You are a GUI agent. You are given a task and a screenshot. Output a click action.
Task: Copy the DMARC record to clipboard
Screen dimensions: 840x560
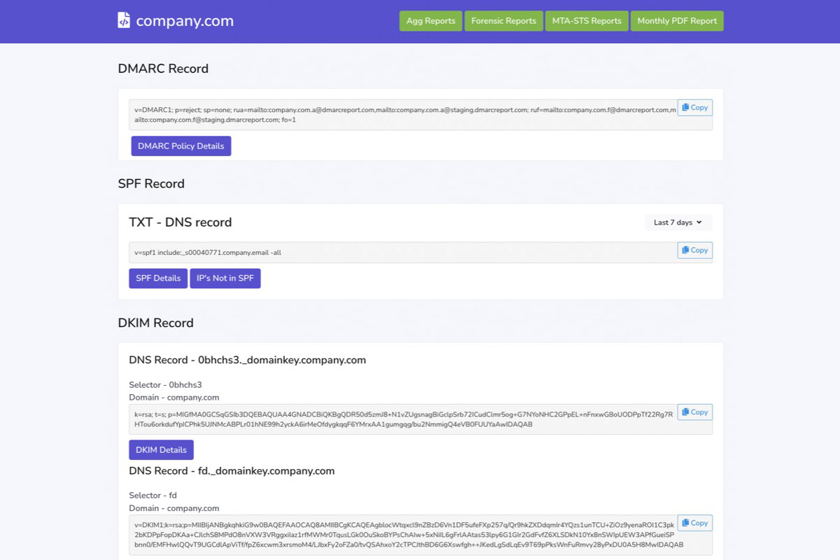pyautogui.click(x=694, y=107)
